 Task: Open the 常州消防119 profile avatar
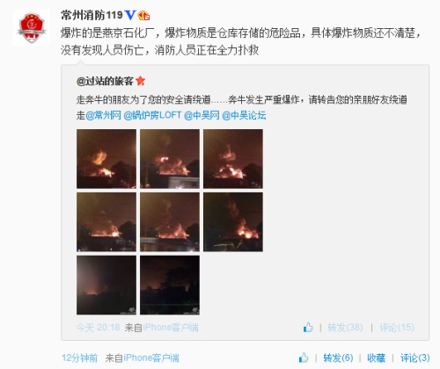(32, 27)
